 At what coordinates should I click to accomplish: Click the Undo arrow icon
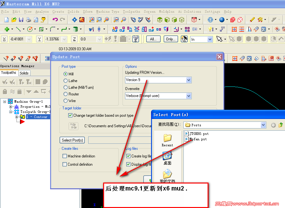tap(55, 19)
